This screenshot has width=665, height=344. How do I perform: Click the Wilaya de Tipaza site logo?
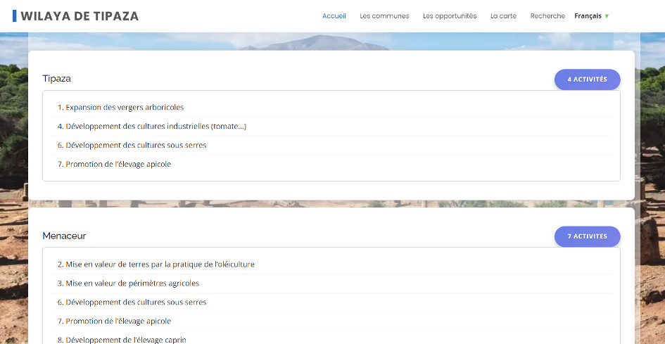click(80, 16)
